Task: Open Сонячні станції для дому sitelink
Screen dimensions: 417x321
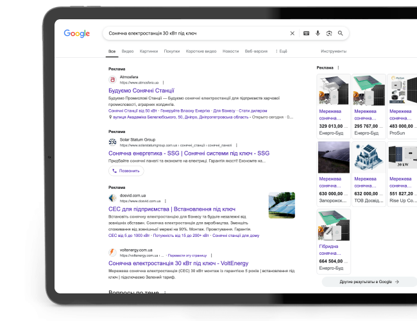Action: pos(235,236)
